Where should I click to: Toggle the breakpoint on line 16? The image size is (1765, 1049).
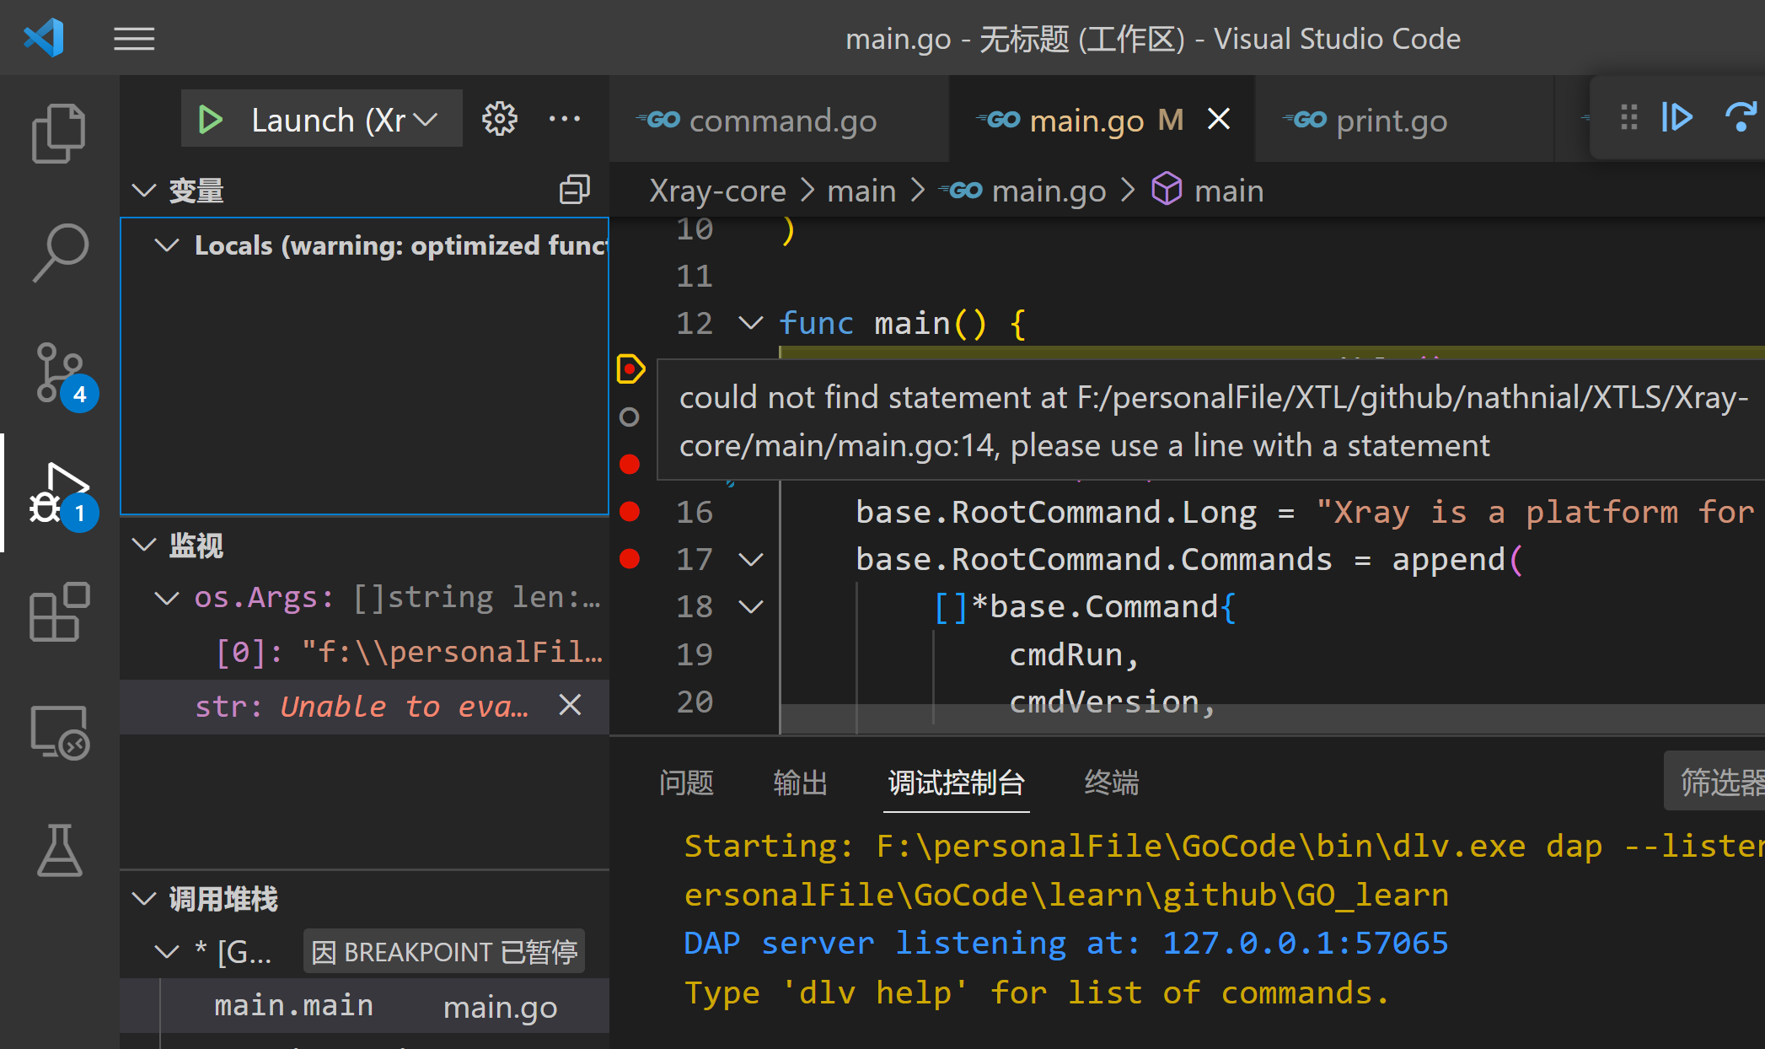click(630, 511)
